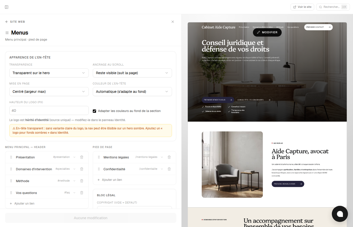This screenshot has width=353, height=227.
Task: Edit the Domaines d'intervention link label
Action: (34, 169)
